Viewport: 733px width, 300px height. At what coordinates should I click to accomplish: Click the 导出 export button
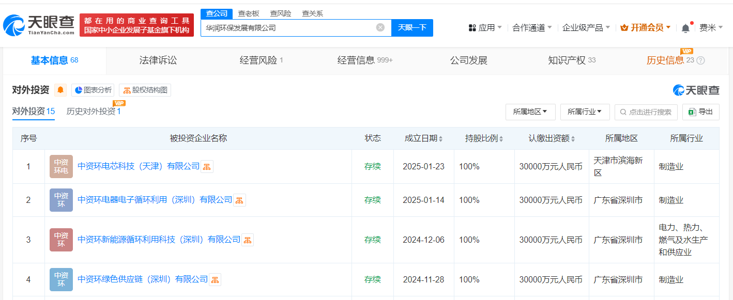700,112
